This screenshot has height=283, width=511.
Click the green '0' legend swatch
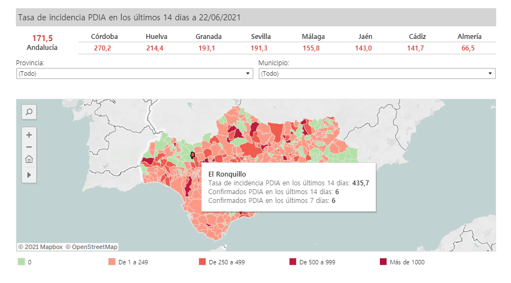click(21, 262)
